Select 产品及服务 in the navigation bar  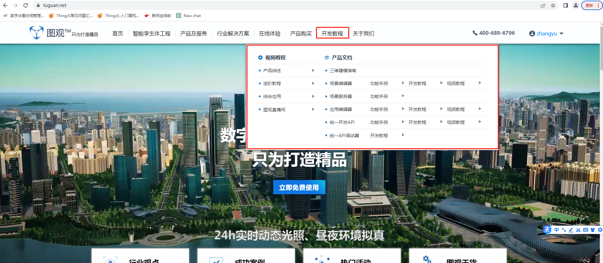click(x=193, y=34)
